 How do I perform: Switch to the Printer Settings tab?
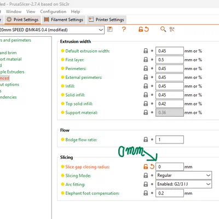click(106, 20)
